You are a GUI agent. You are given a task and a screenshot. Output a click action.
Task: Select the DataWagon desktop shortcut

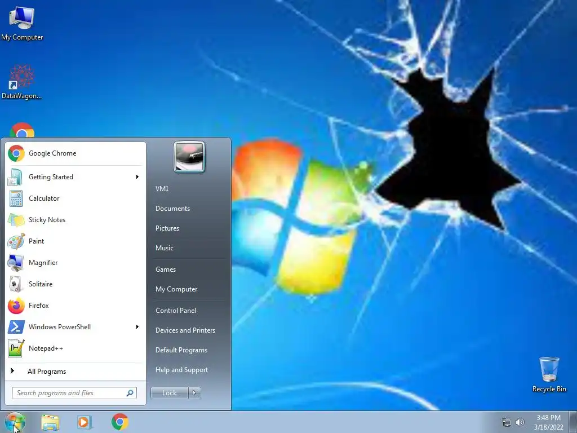click(22, 82)
